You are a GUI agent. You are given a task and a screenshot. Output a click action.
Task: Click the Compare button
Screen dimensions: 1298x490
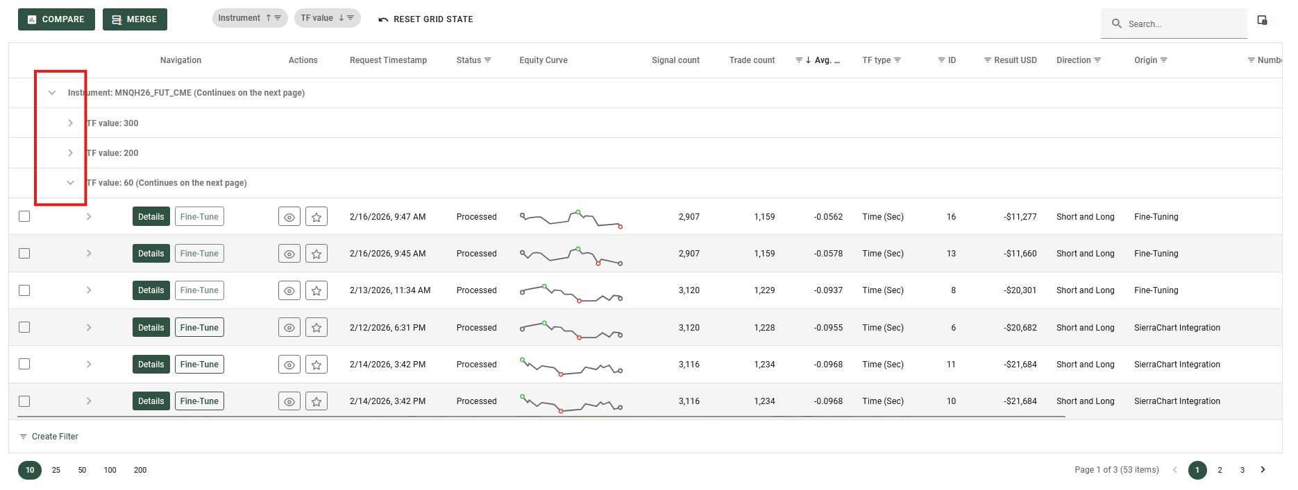tap(56, 19)
